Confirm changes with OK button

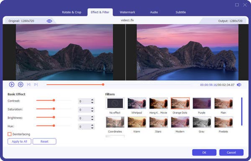204,152
